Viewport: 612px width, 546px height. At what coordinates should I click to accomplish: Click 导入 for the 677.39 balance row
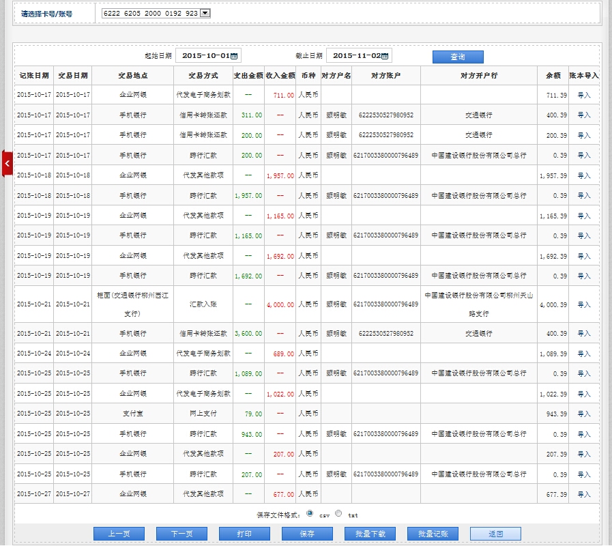pyautogui.click(x=584, y=494)
